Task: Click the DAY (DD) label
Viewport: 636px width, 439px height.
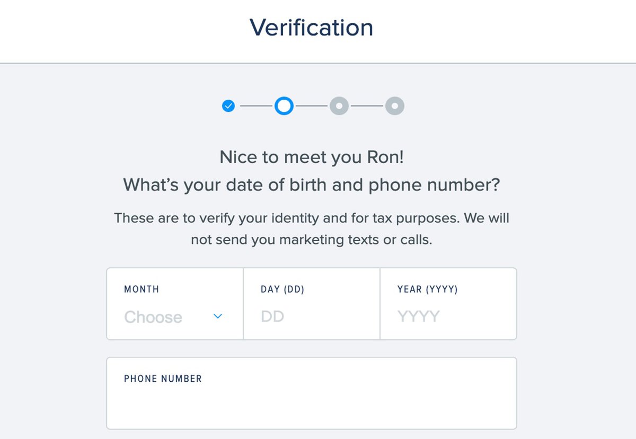Action: click(282, 289)
